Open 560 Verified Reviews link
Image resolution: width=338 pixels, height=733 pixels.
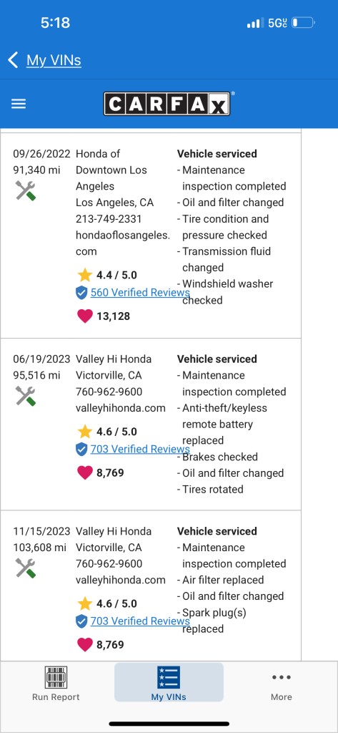(x=140, y=293)
